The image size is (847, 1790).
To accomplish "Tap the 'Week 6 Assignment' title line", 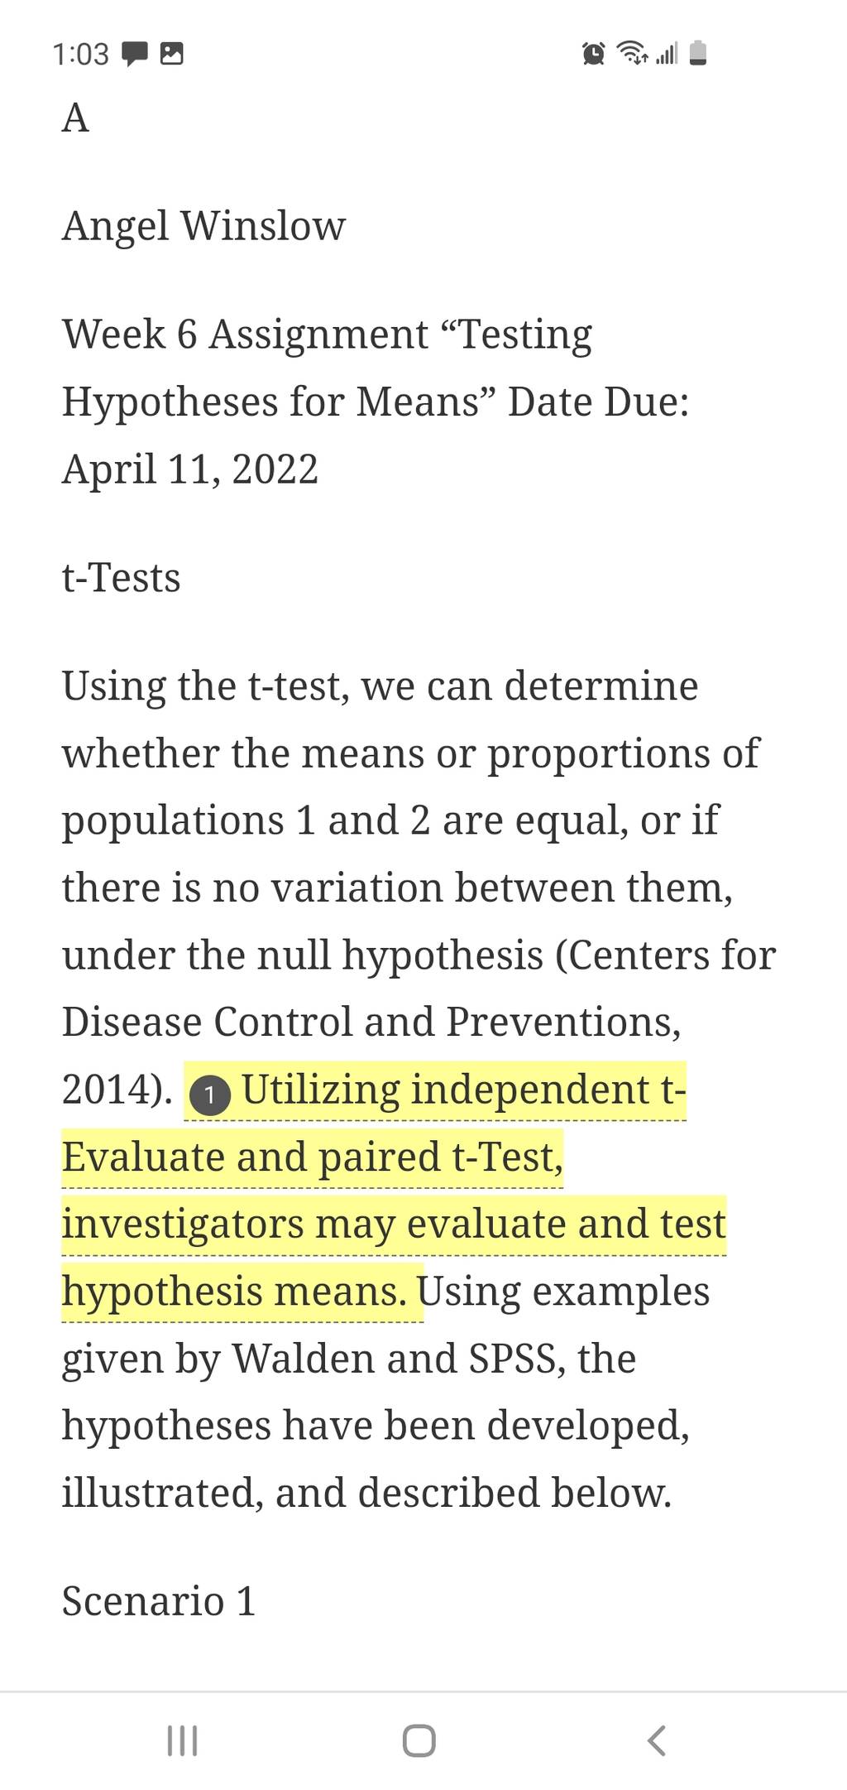I will click(x=328, y=334).
